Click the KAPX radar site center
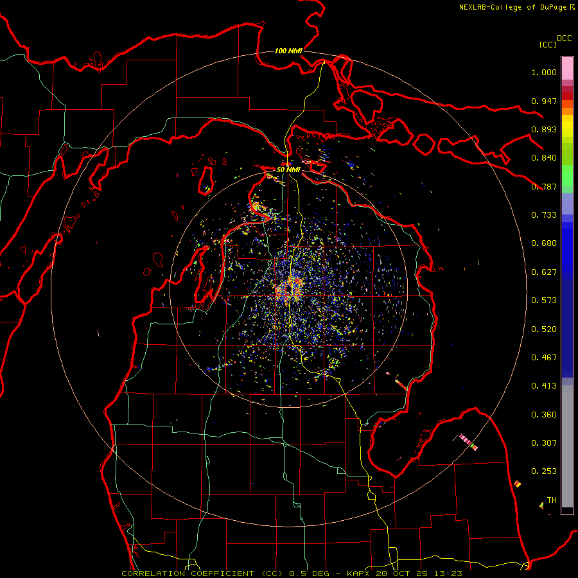 [x=288, y=290]
